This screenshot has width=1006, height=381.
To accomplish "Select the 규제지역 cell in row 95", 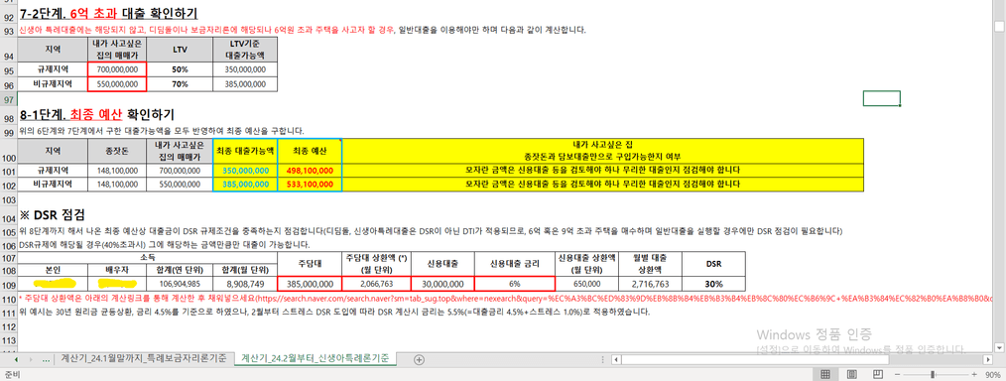I will coord(54,68).
